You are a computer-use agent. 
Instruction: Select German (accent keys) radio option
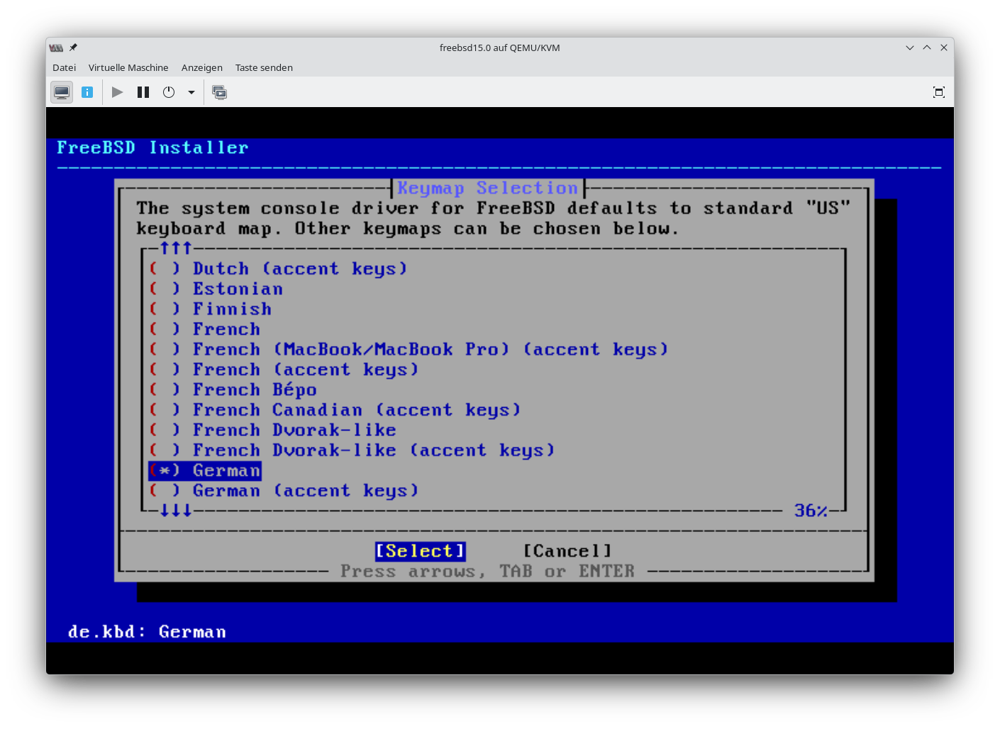click(164, 491)
